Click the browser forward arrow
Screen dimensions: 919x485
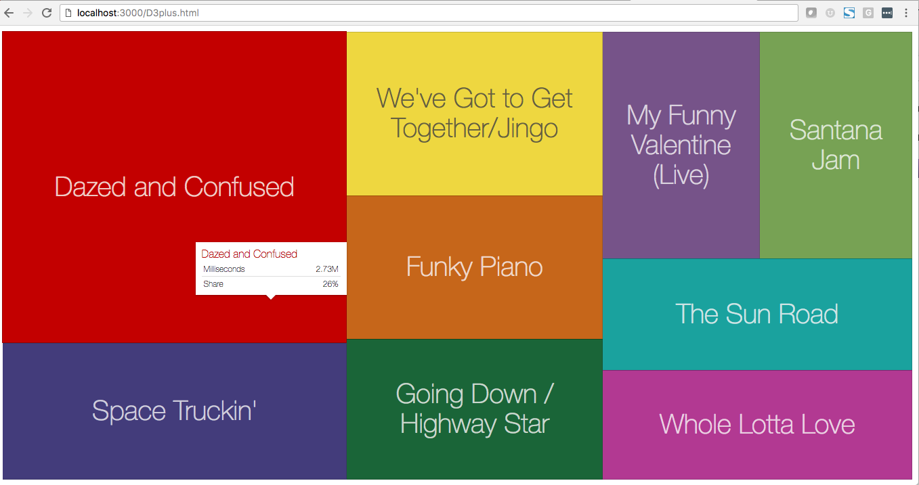click(28, 13)
